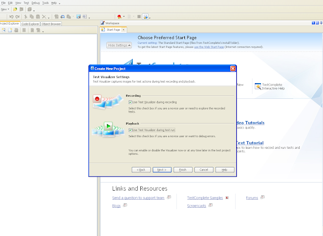Click the pin icon at the workspace top right
The width and height of the screenshot is (323, 236).
tap(321, 23)
